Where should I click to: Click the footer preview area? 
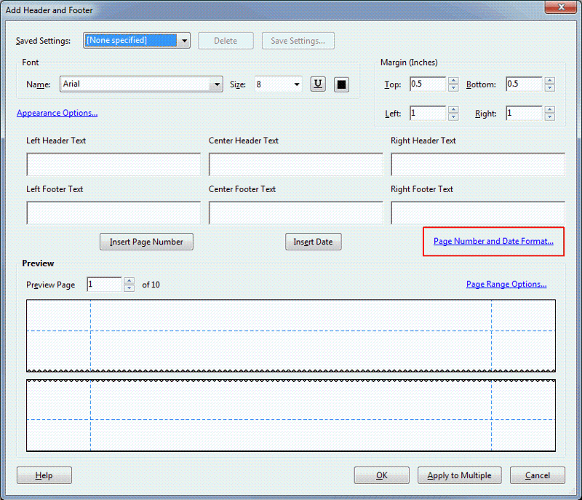click(291, 416)
